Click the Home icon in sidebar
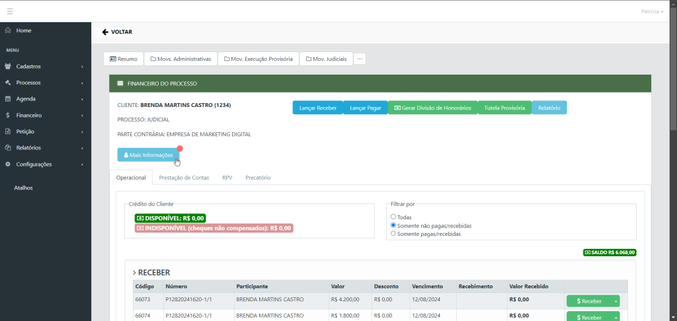This screenshot has width=677, height=321. [x=8, y=30]
